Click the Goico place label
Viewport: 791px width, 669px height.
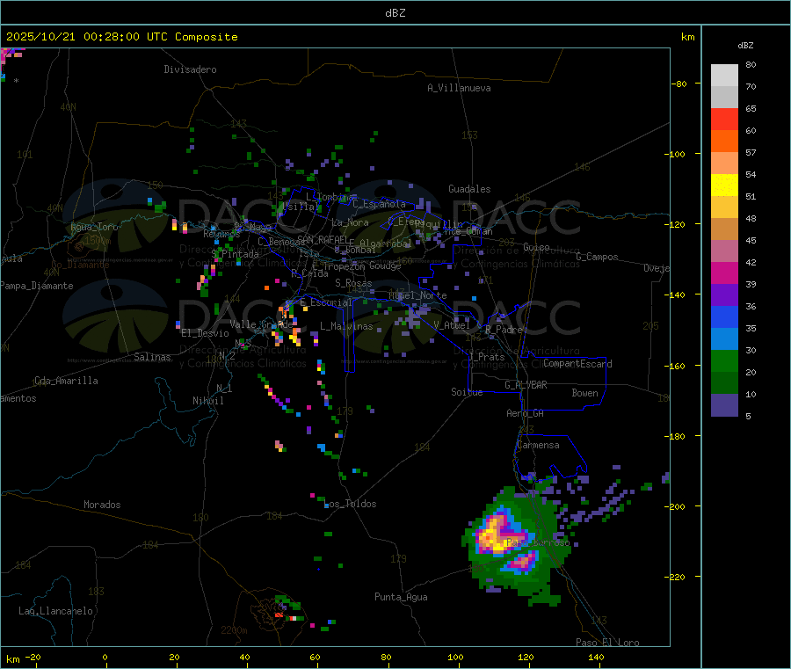(x=536, y=247)
